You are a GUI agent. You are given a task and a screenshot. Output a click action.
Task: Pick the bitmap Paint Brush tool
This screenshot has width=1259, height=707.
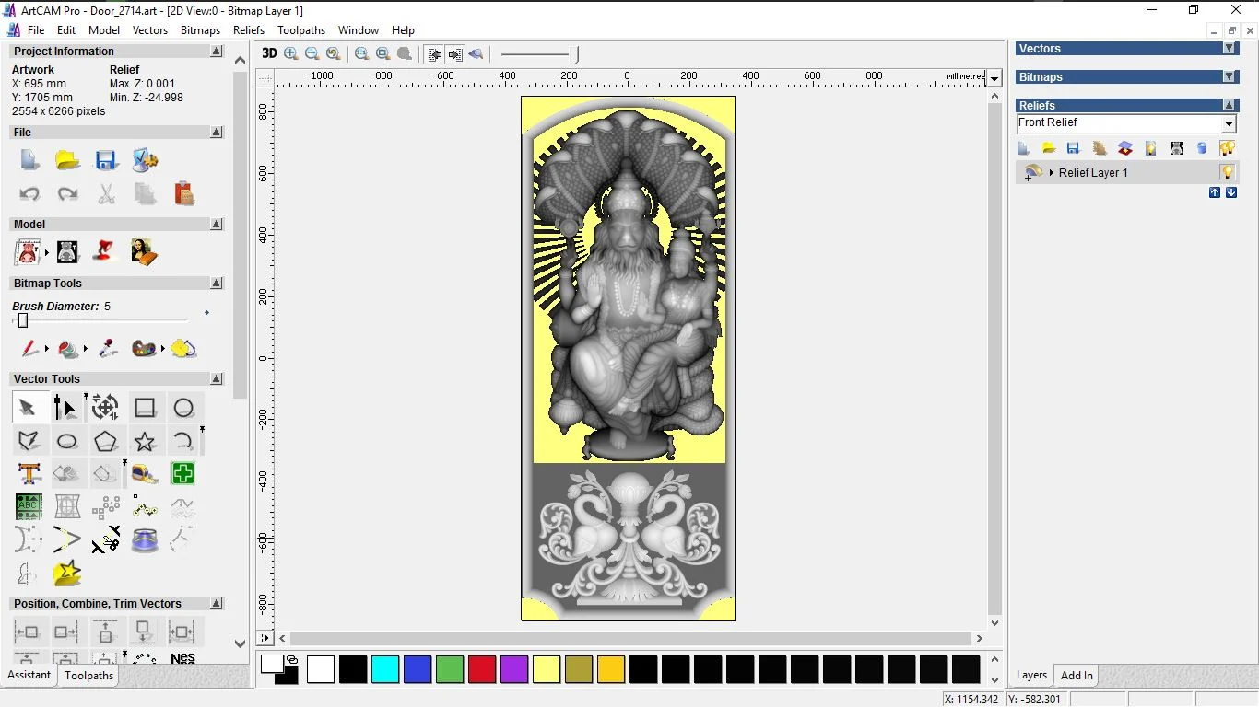pyautogui.click(x=29, y=349)
